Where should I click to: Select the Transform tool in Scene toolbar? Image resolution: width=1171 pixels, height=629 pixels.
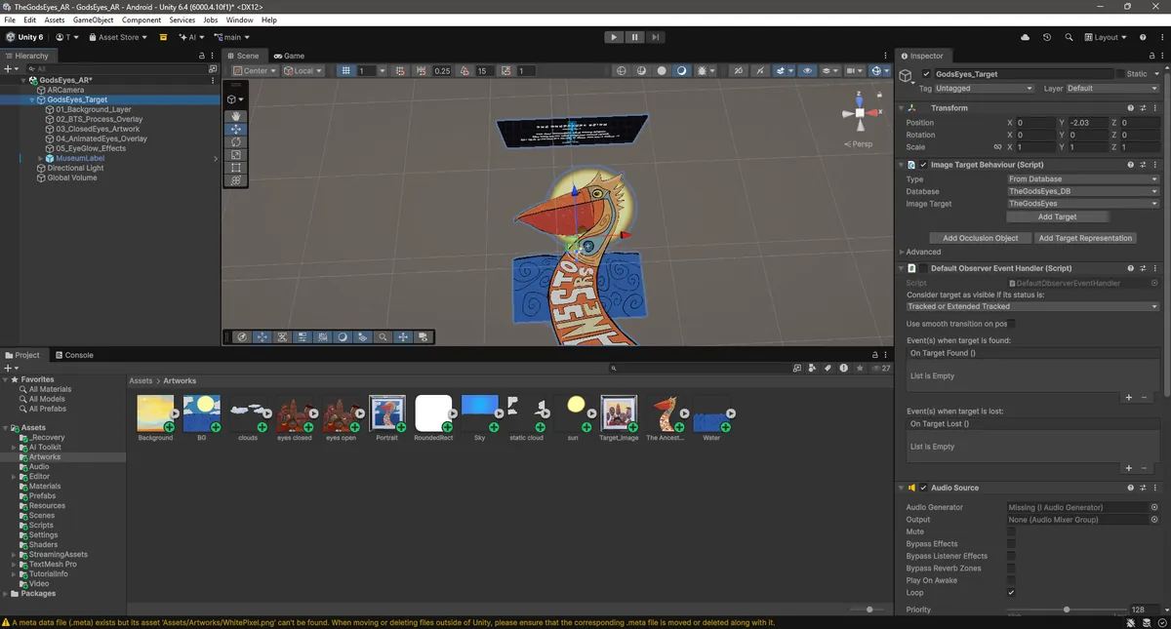236,180
